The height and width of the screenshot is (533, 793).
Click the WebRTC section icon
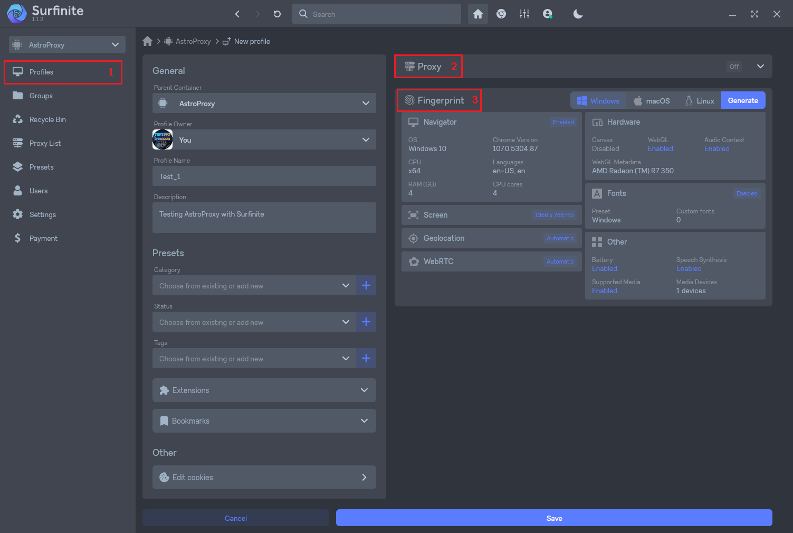414,261
